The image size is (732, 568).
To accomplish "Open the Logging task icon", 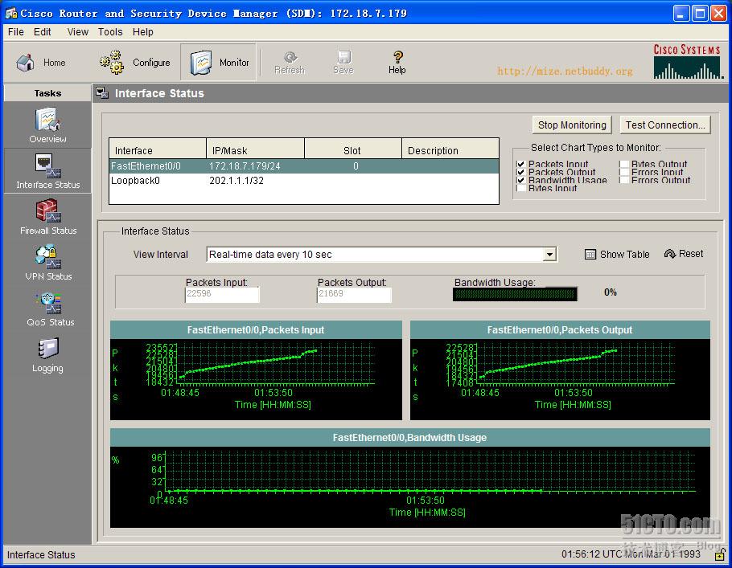I will click(47, 349).
